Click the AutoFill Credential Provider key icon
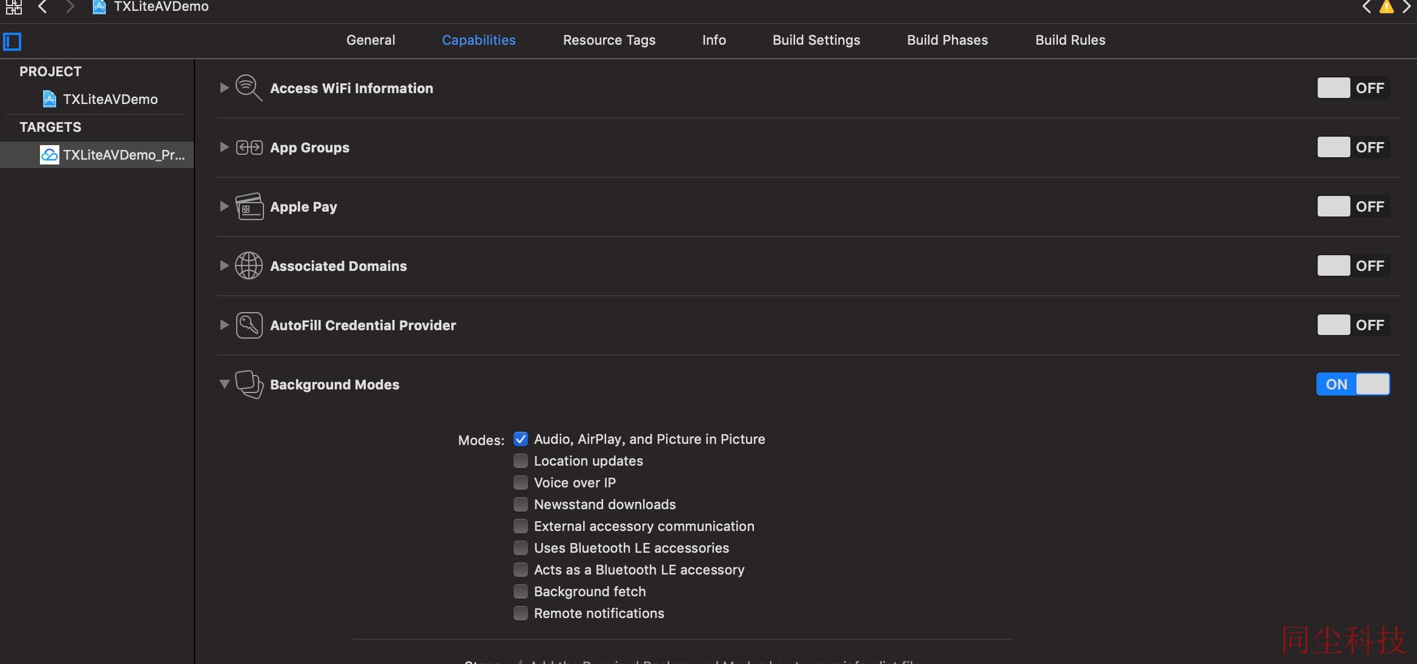1417x664 pixels. [249, 325]
